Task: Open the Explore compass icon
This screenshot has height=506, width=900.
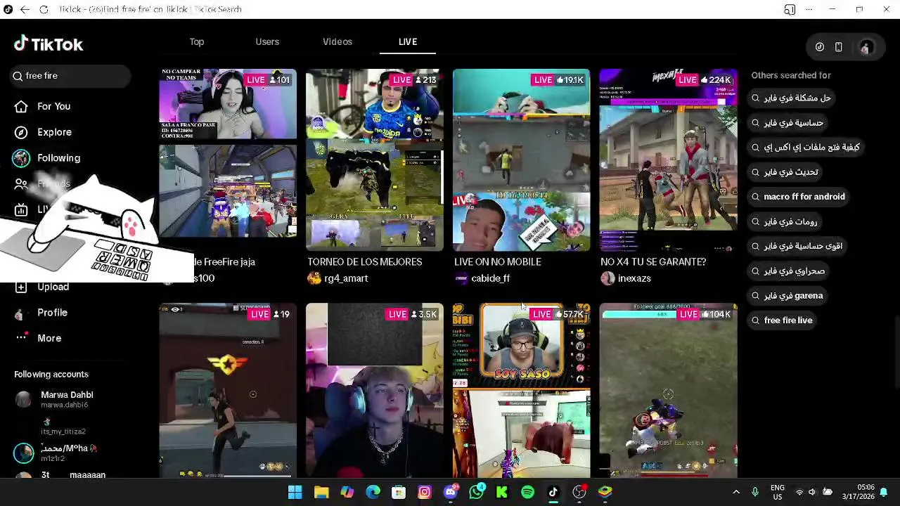Action: point(21,132)
